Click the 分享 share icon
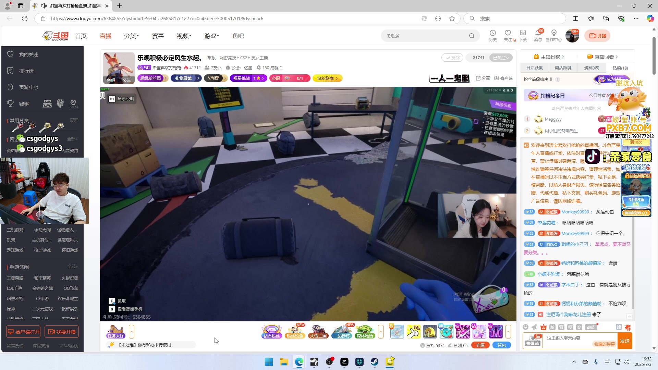 pyautogui.click(x=483, y=78)
